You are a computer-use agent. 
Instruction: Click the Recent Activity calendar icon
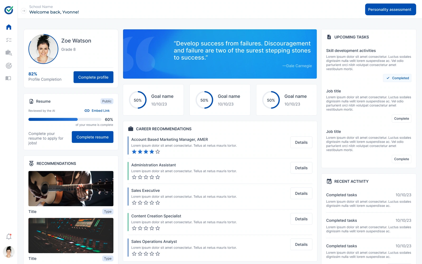329,181
